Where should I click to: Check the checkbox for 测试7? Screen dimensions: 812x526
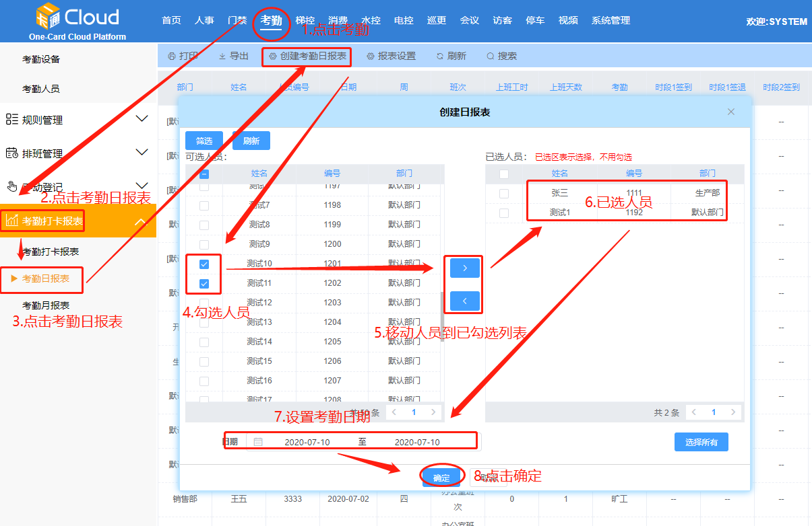(x=204, y=205)
